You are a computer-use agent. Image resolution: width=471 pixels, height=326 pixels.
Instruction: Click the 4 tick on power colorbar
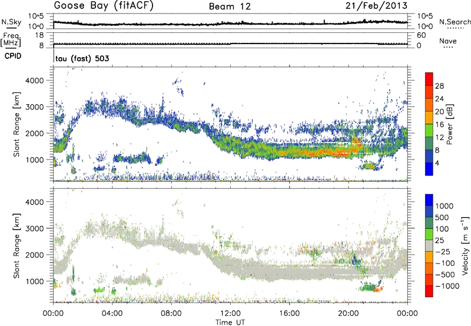click(437, 163)
